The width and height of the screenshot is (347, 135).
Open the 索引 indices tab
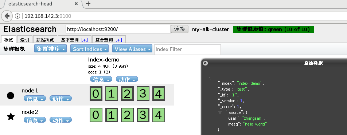24,40
